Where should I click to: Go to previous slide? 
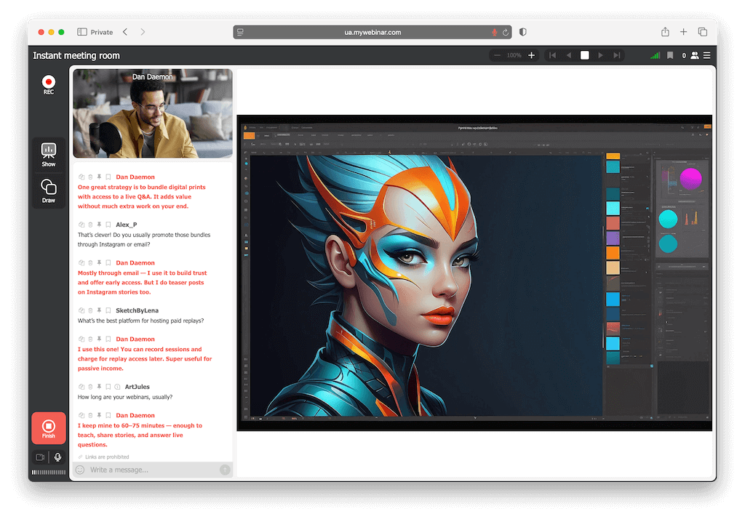[569, 55]
